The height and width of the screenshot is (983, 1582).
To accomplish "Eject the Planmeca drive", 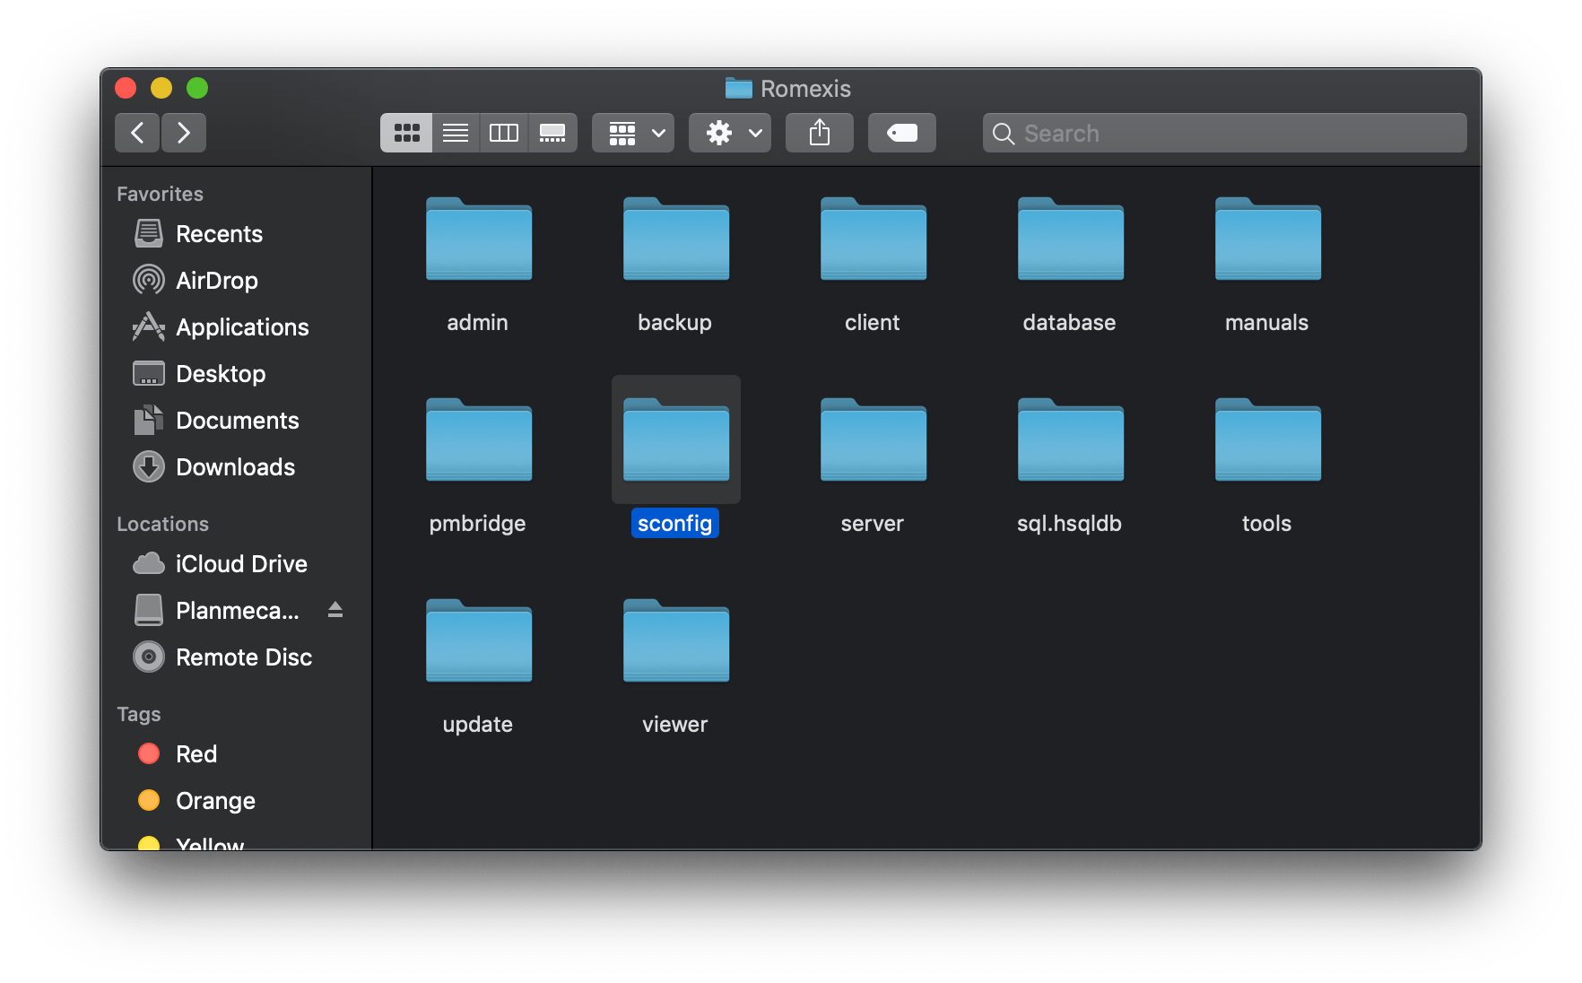I will 335,610.
